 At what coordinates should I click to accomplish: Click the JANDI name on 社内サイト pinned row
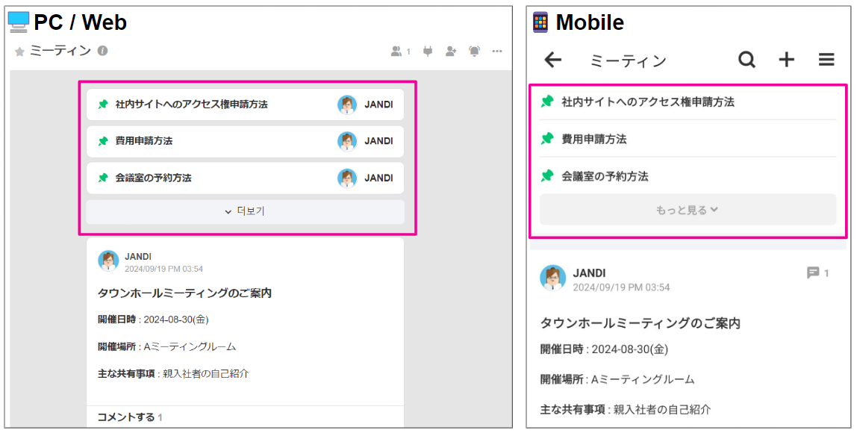click(x=378, y=105)
